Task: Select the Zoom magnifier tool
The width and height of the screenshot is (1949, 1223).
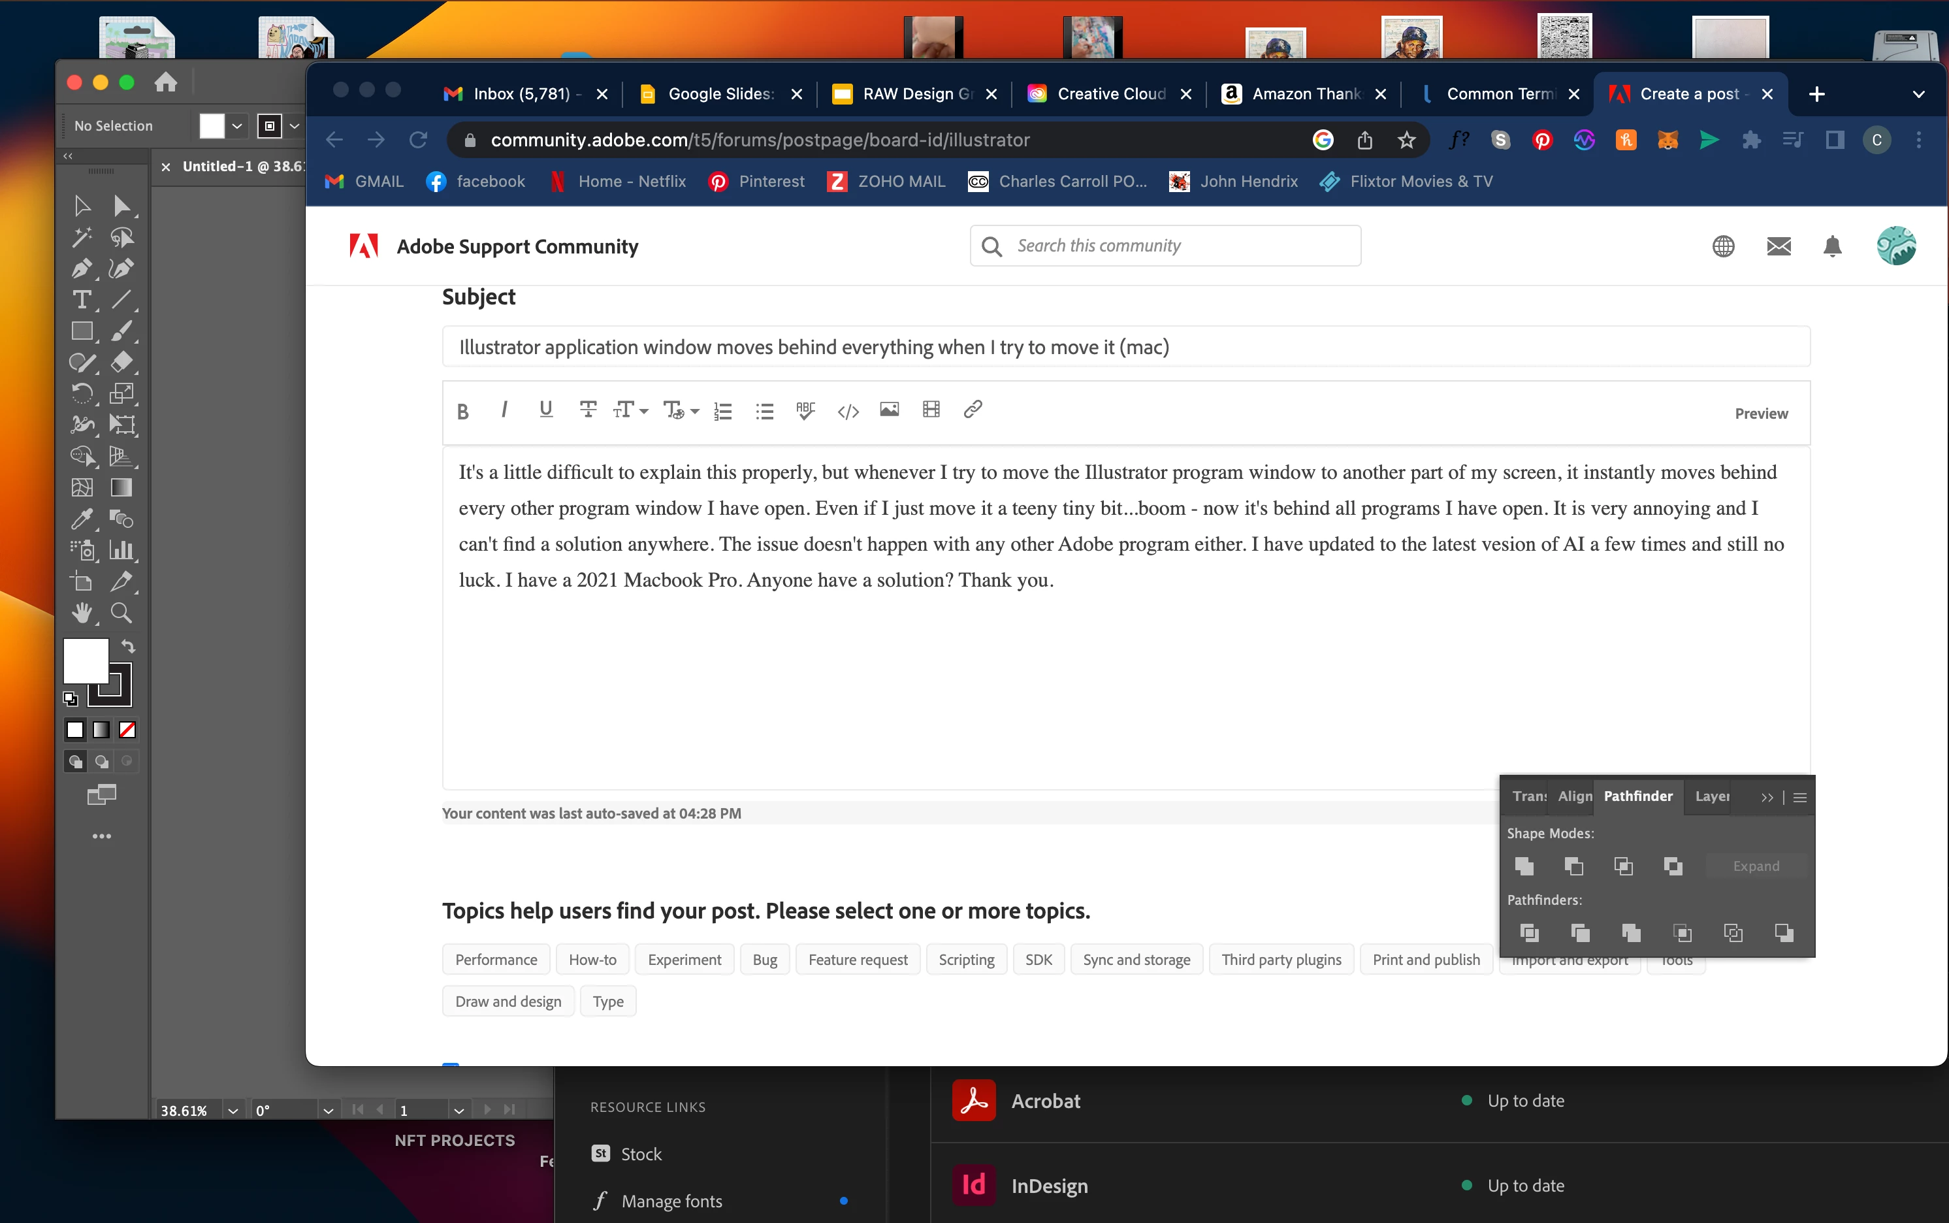Action: click(x=121, y=612)
